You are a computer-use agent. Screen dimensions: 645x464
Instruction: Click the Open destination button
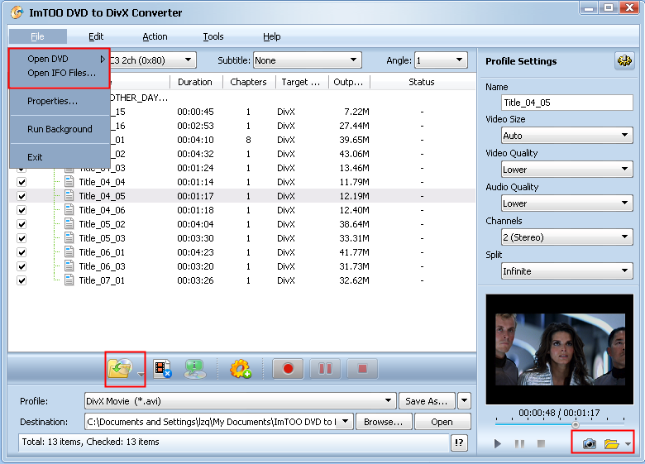point(442,422)
